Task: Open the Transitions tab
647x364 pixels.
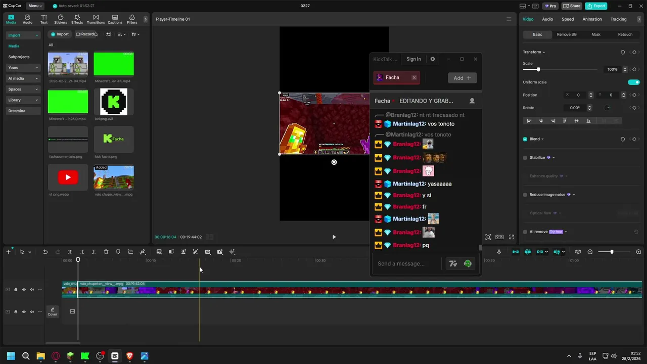Action: pyautogui.click(x=96, y=19)
